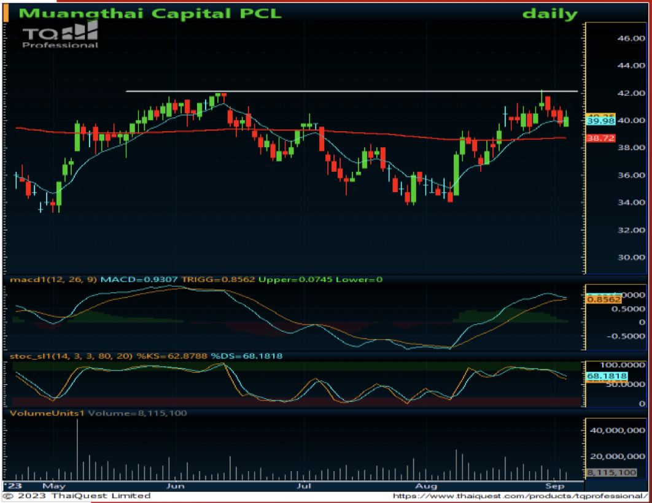This screenshot has height=503, width=652.
Task: Click the 32.00 price axis label
Action: coord(631,229)
